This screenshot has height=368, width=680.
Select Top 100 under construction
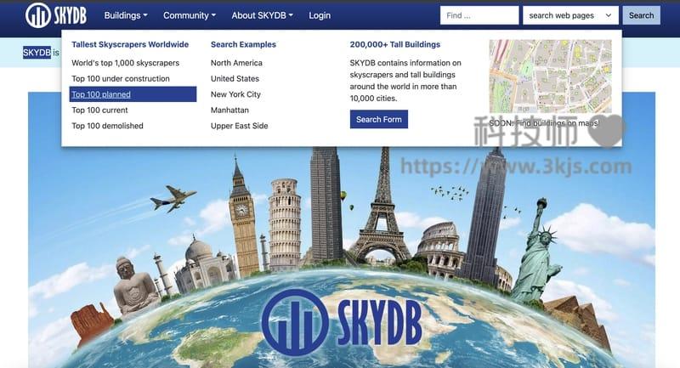(x=121, y=78)
